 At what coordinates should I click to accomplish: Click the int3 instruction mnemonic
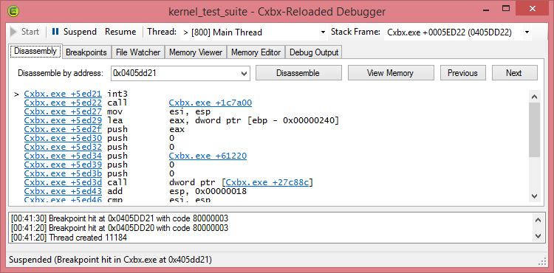(117, 94)
